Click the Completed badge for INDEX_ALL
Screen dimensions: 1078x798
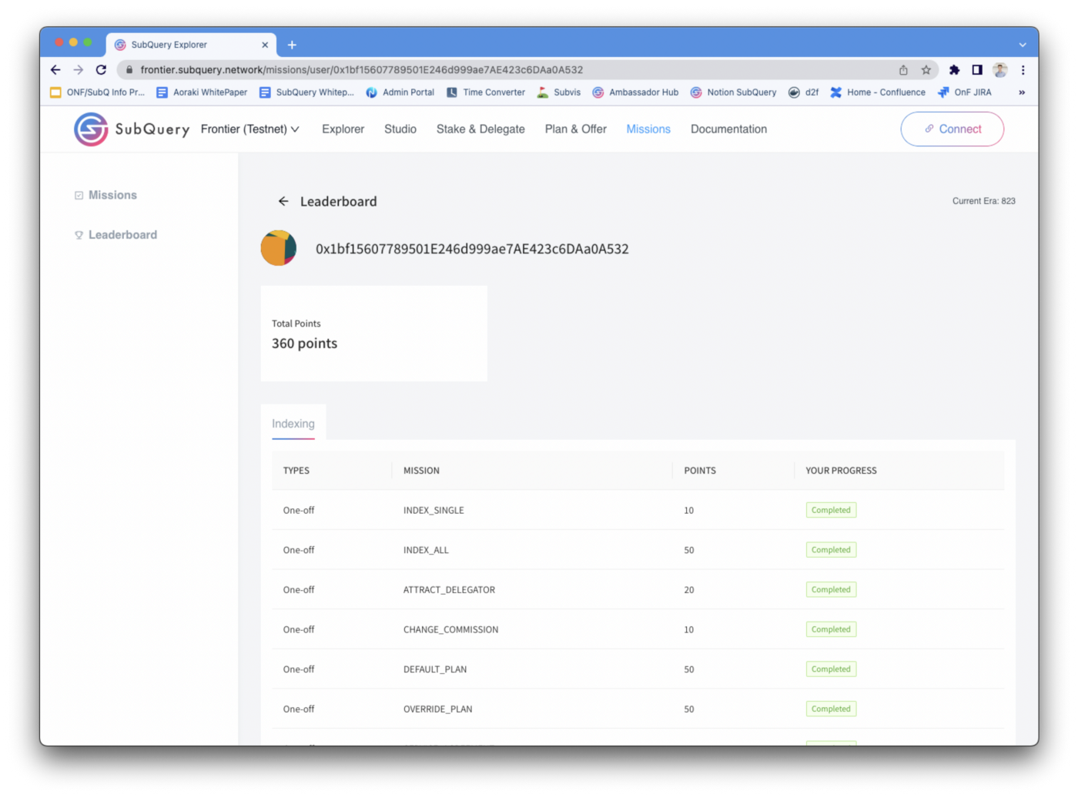click(831, 550)
